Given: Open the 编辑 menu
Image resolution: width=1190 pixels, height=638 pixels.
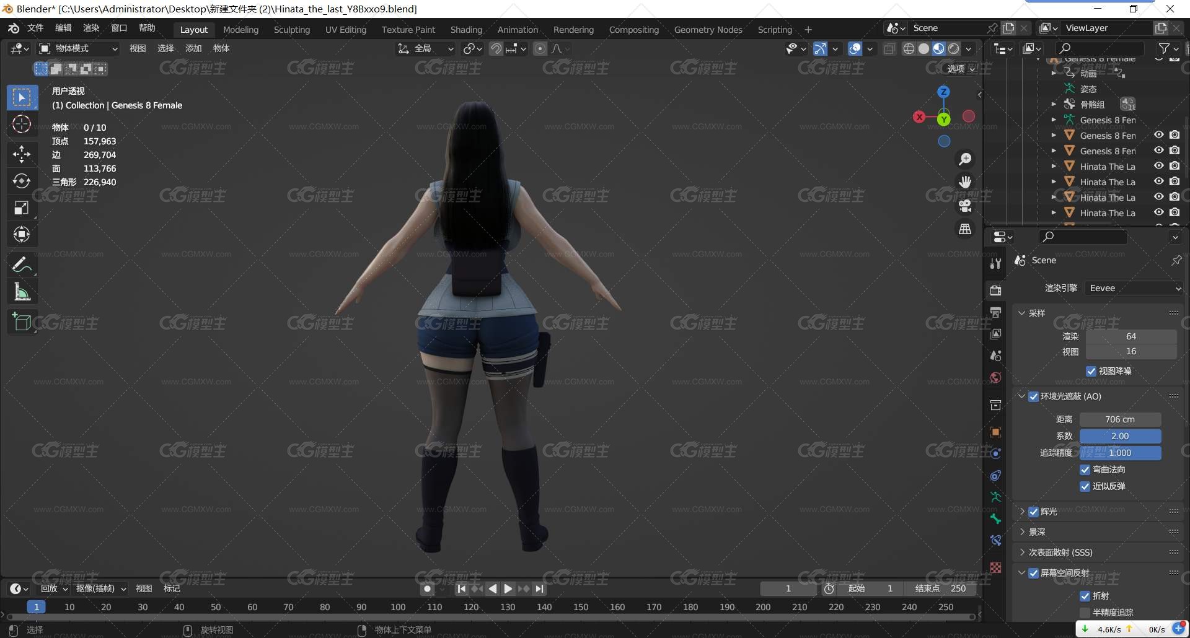Looking at the screenshot, I should pyautogui.click(x=63, y=28).
